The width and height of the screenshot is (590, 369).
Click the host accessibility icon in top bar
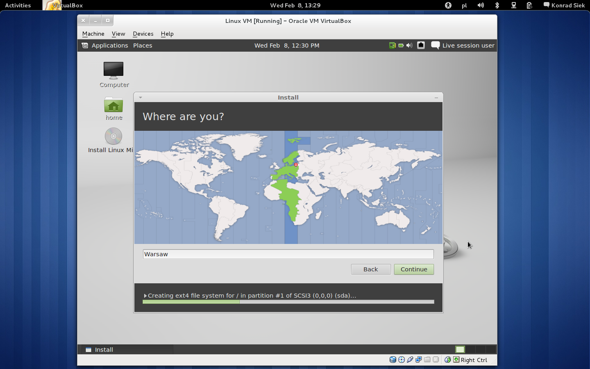coord(448,5)
